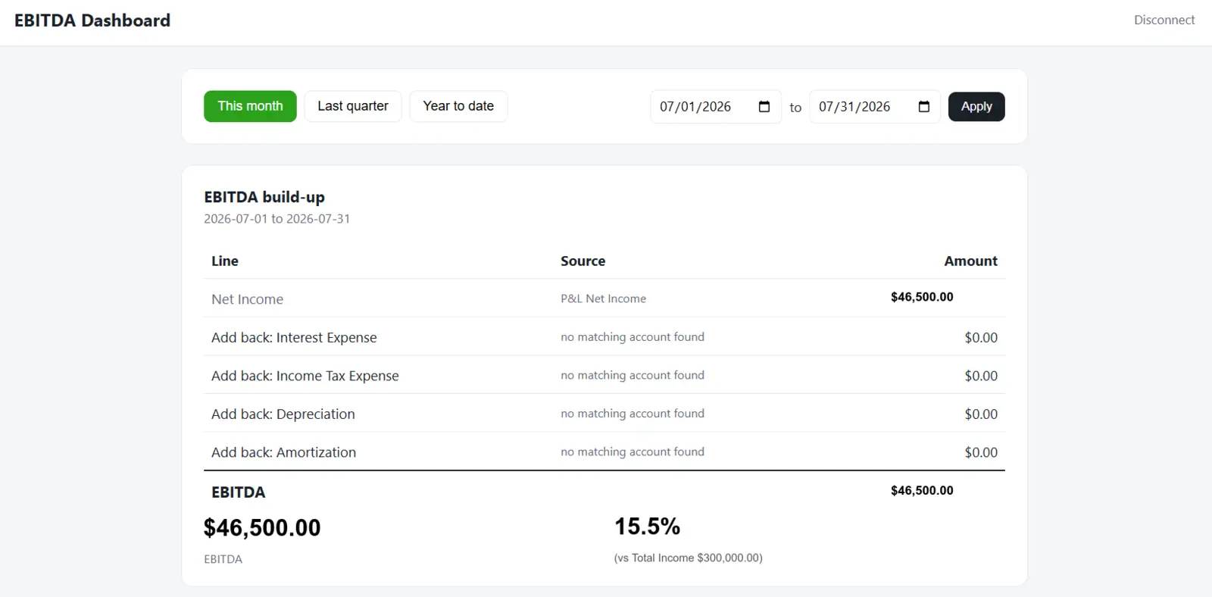Click Add back: Income Tax Expense line
Screen dimensions: 1212x597
(x=305, y=376)
